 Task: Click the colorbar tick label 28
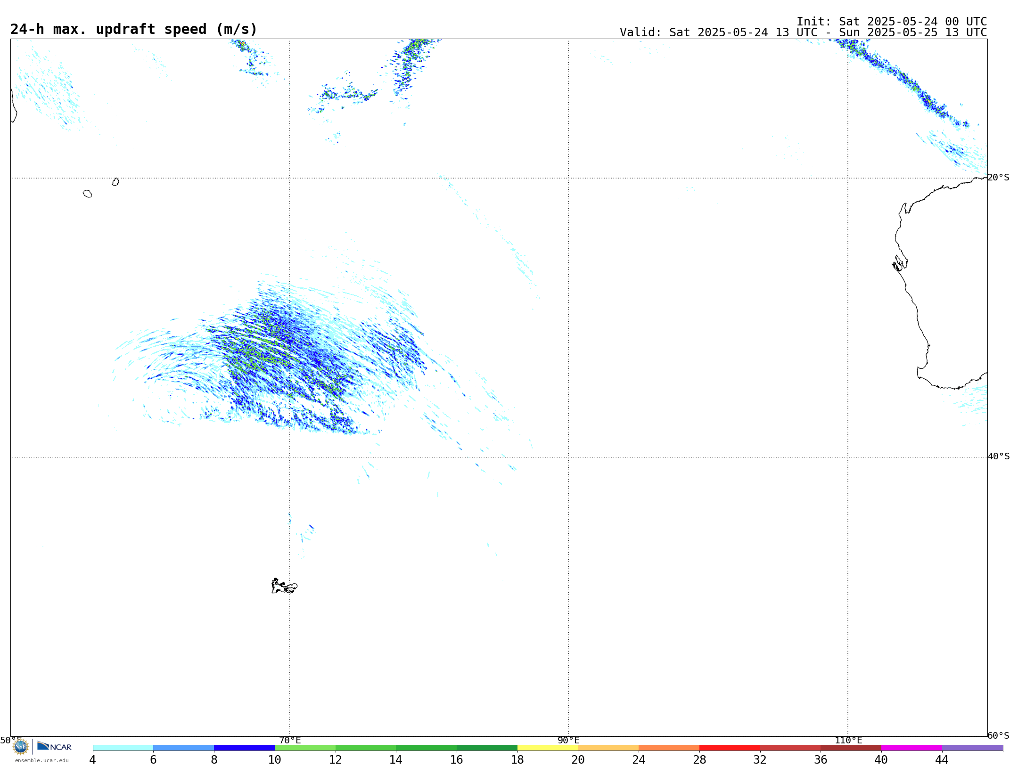699,760
